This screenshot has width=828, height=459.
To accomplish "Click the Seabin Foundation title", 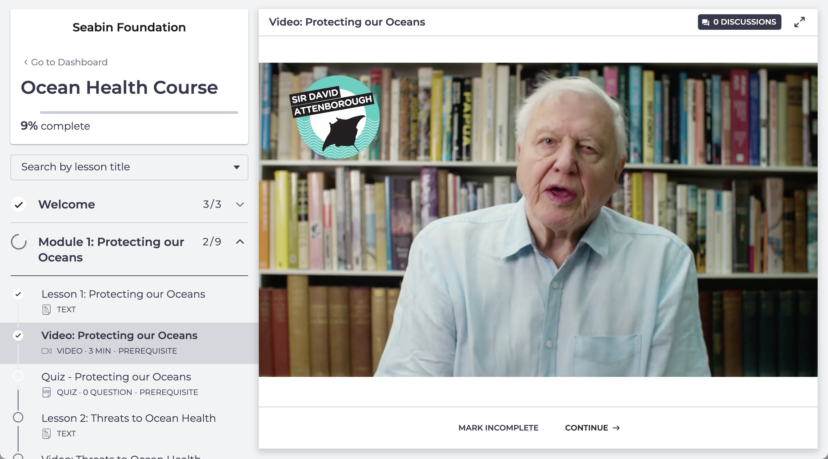I will point(129,27).
